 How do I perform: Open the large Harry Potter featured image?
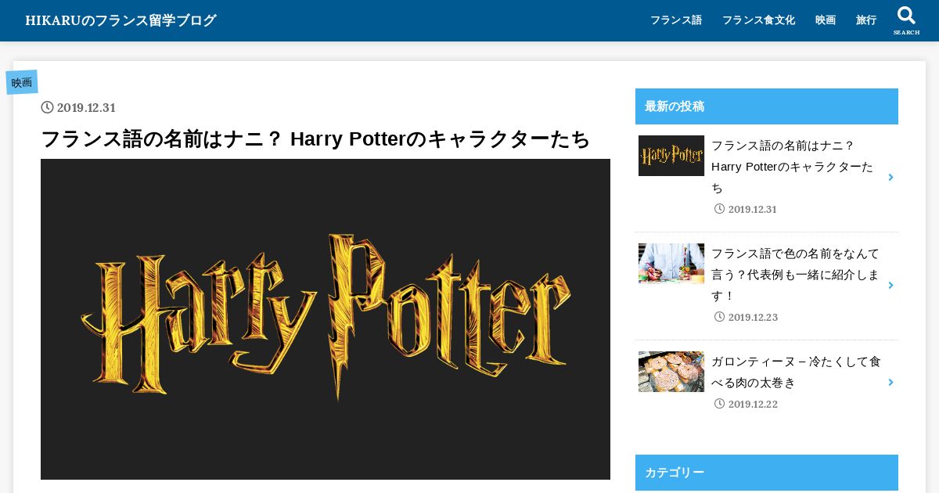tap(326, 319)
